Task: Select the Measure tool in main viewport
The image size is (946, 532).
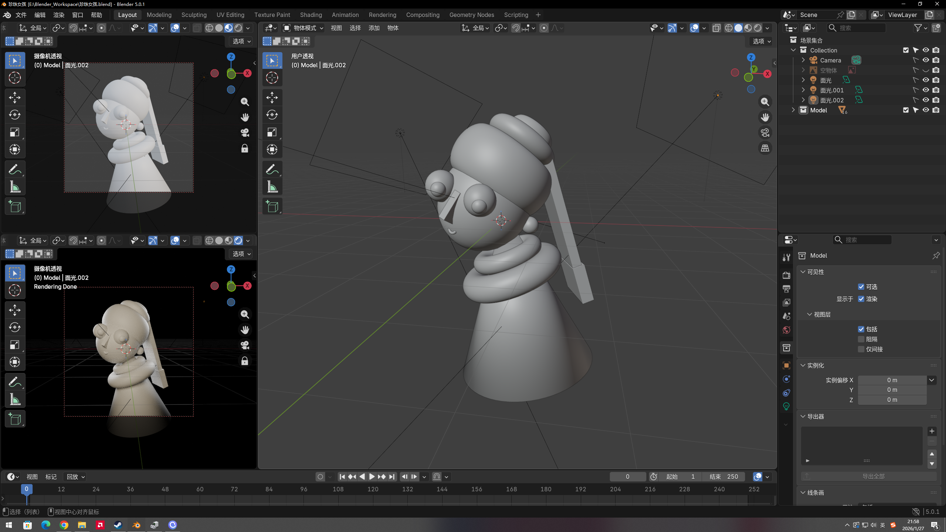Action: pos(272,187)
